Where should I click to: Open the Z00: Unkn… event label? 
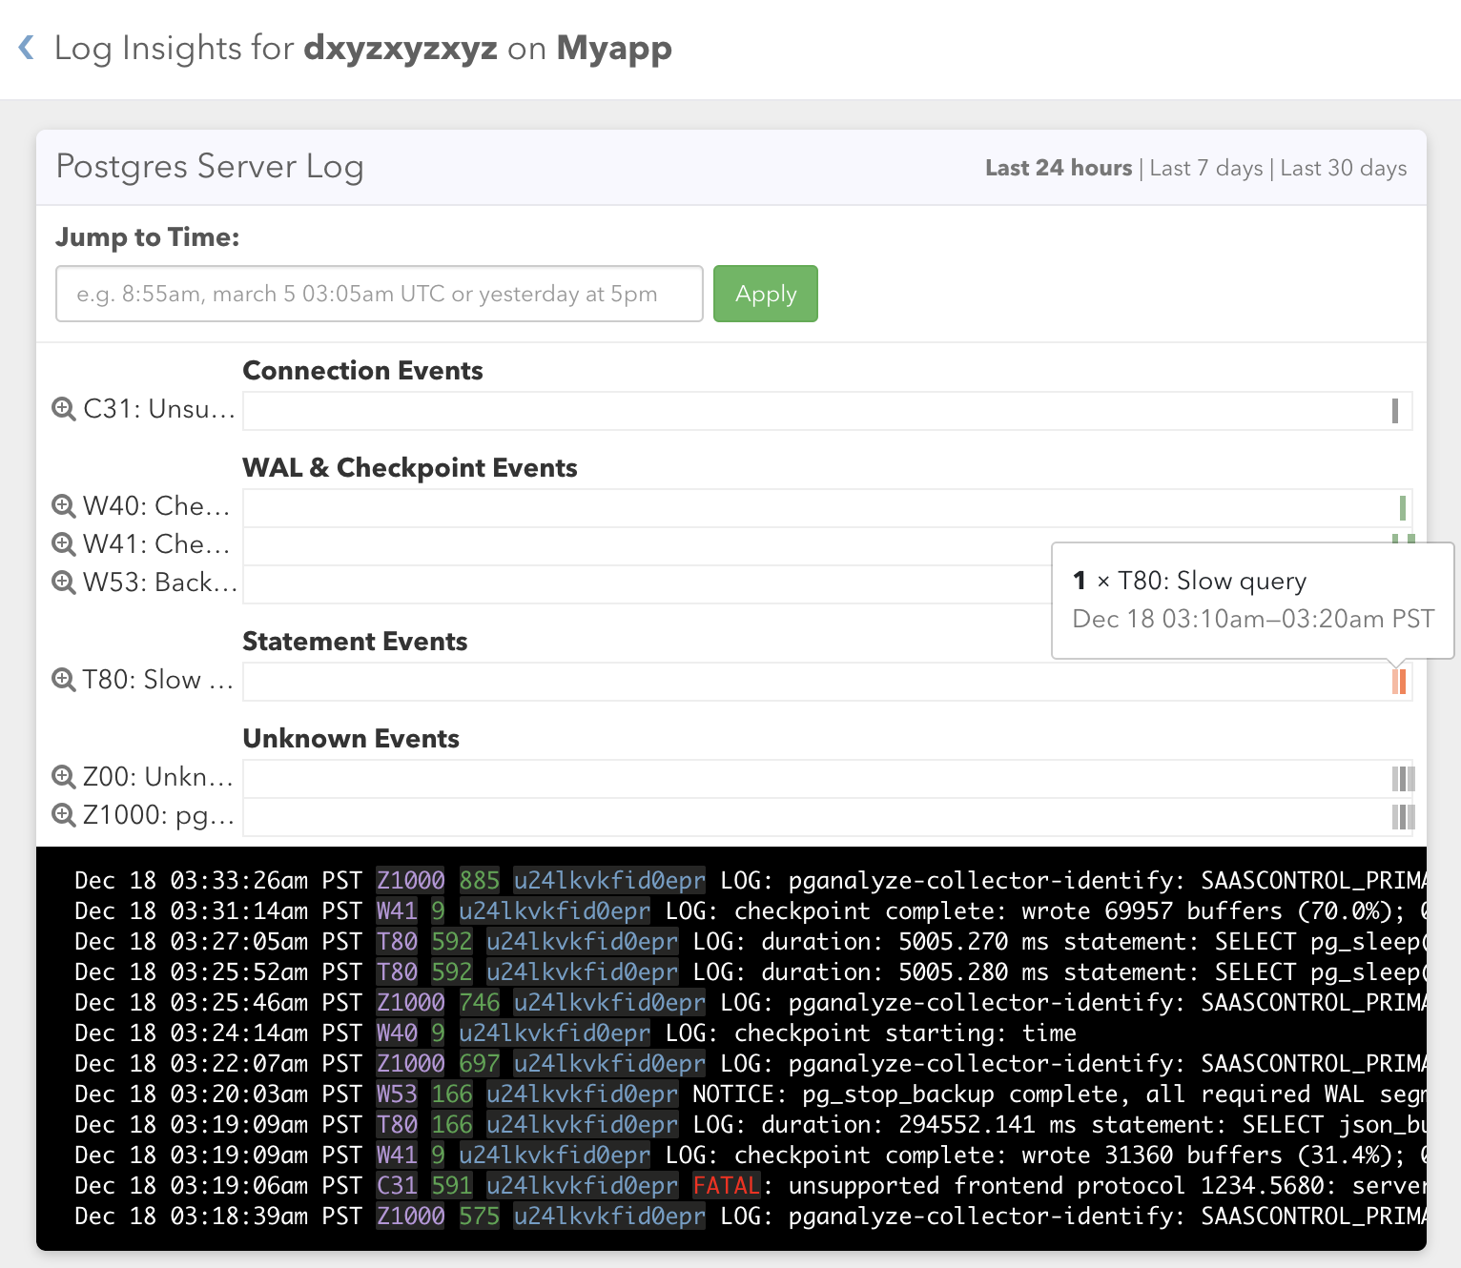click(158, 777)
